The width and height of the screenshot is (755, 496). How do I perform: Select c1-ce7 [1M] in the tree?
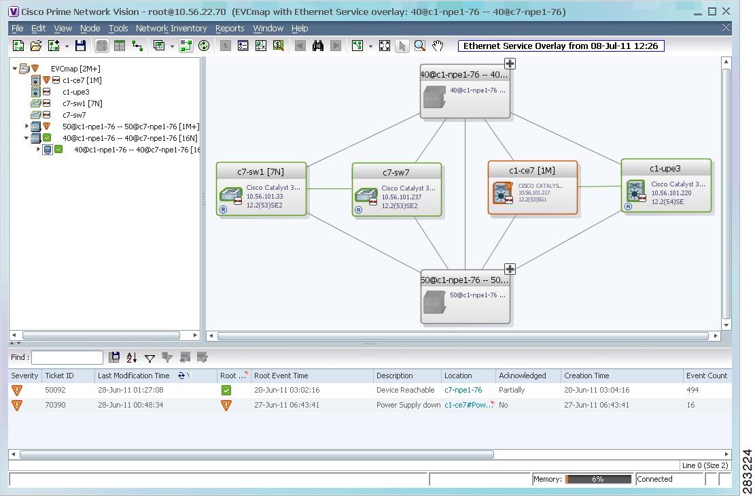[x=82, y=80]
